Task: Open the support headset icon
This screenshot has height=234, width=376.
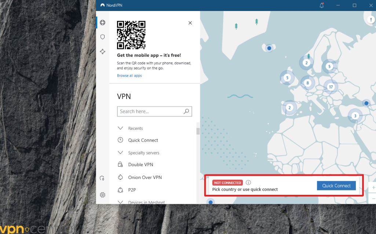Action: pos(102,178)
